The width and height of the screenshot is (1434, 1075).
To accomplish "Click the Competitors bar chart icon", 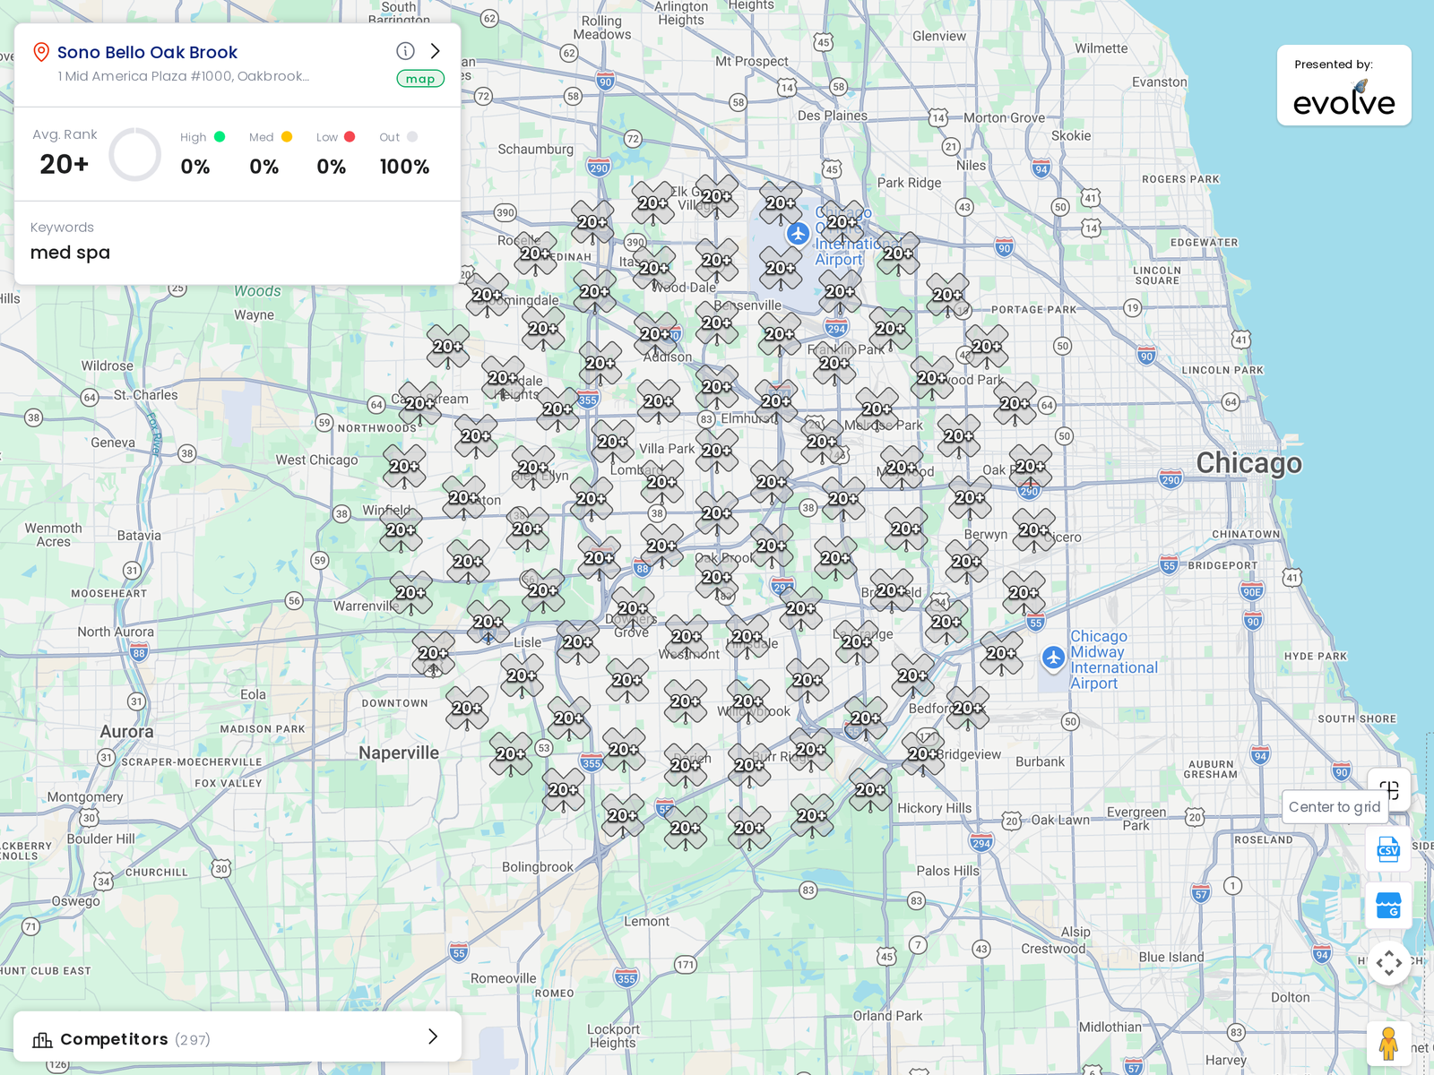I will point(42,1039).
